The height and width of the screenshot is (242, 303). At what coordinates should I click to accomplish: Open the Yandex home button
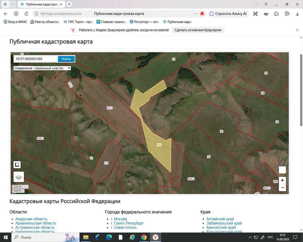coord(16,14)
